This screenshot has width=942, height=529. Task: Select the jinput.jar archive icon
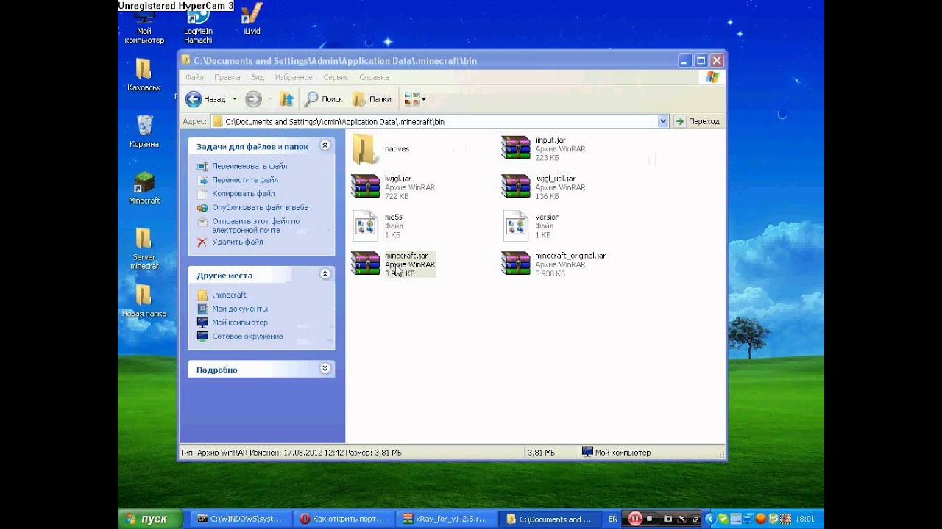pos(515,148)
